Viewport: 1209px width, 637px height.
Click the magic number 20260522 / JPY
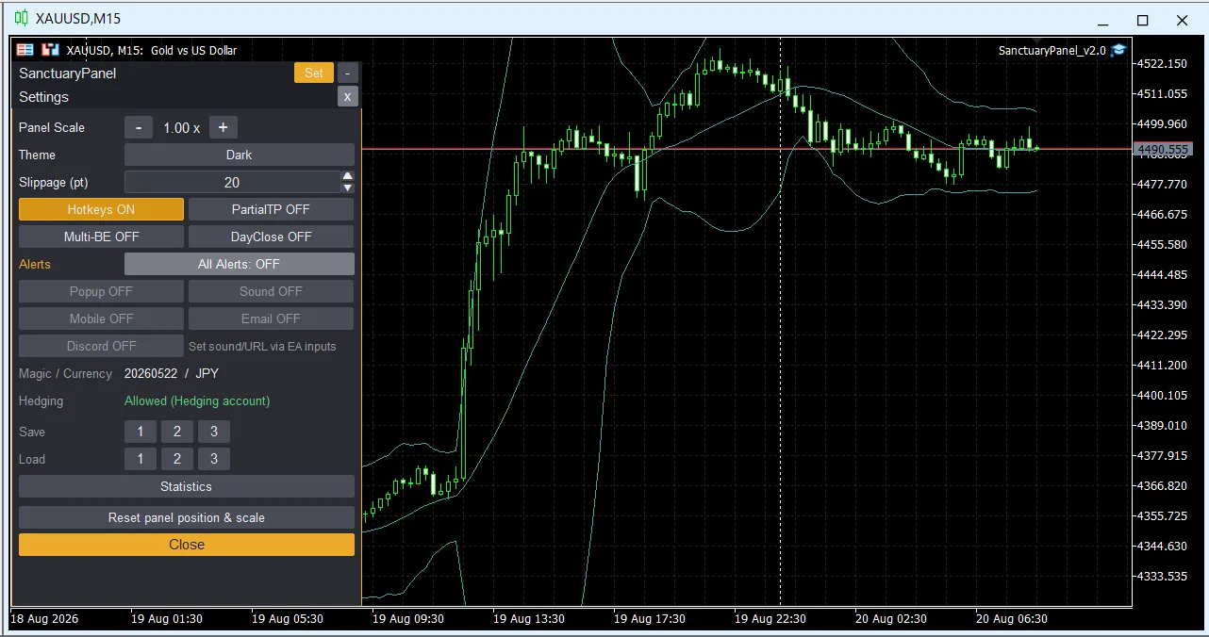[x=172, y=373]
